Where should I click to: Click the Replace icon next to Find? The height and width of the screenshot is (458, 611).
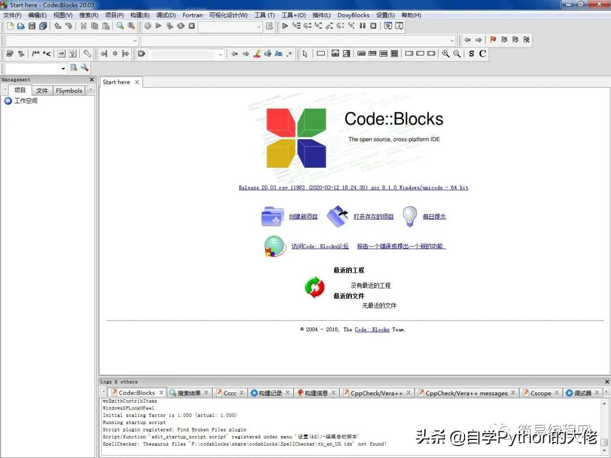(x=131, y=25)
